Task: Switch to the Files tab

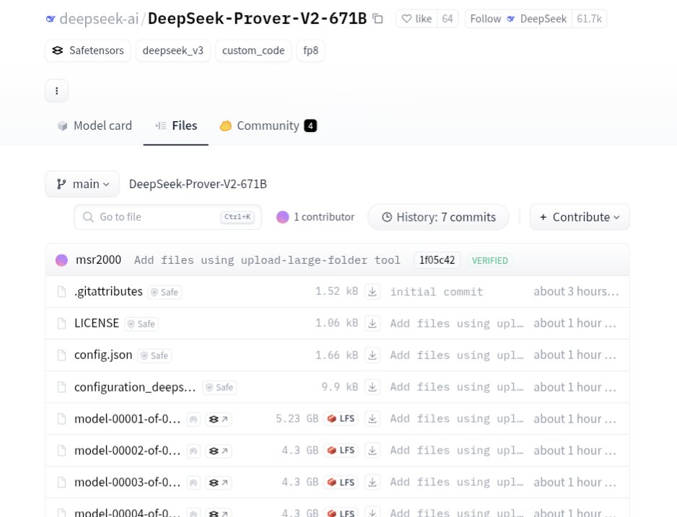Action: 176,125
